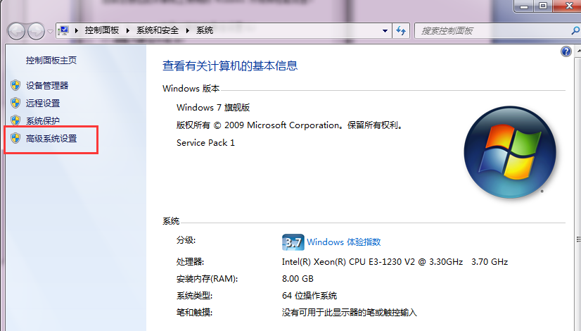Open 系统保护 link
Screen dimensions: 581x331
(43, 120)
